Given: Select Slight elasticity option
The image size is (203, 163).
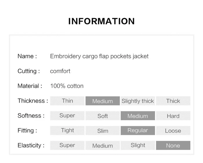Looking at the screenshot, I should tap(138, 145).
